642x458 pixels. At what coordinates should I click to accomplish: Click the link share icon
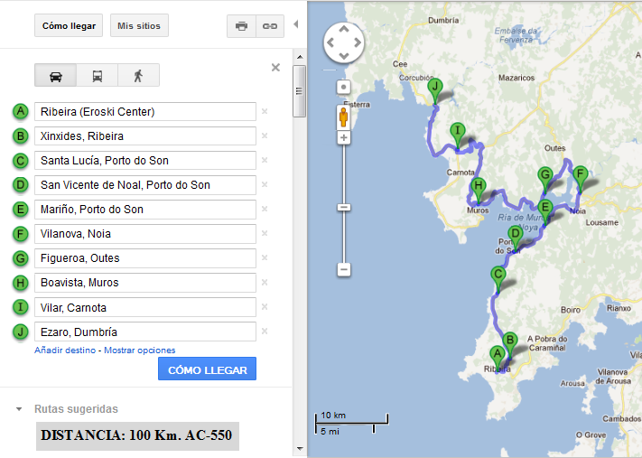pyautogui.click(x=269, y=26)
